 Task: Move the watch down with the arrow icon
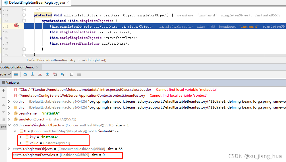(x=3, y=112)
